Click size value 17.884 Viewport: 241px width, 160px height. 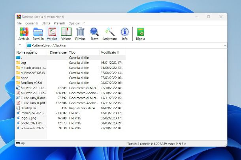tap(62, 88)
